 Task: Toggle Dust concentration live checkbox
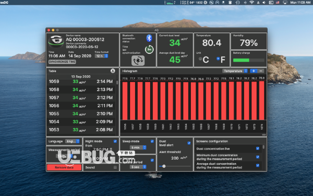click(258, 148)
